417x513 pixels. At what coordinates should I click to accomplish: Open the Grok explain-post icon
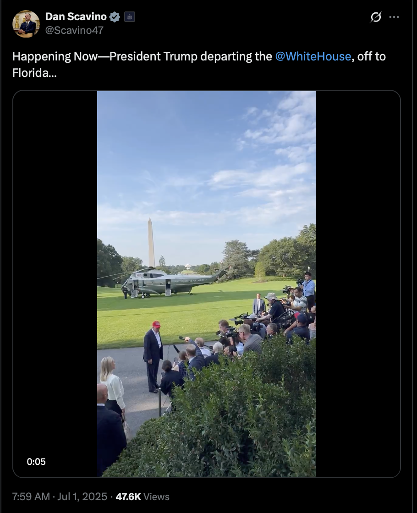pos(376,17)
